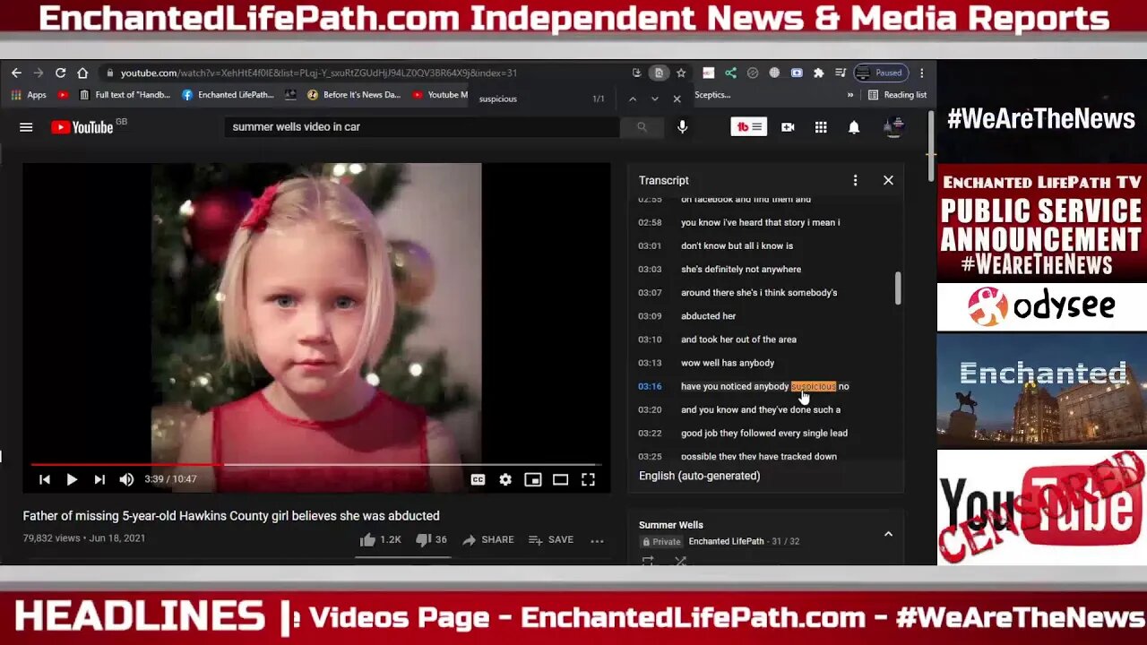The image size is (1147, 645).
Task: Open the Reading list
Action: click(x=897, y=95)
